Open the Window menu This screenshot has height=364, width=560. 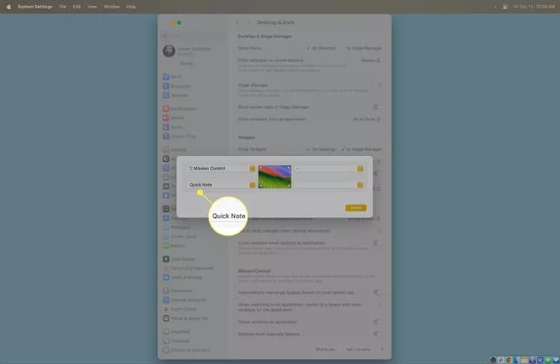(x=111, y=7)
